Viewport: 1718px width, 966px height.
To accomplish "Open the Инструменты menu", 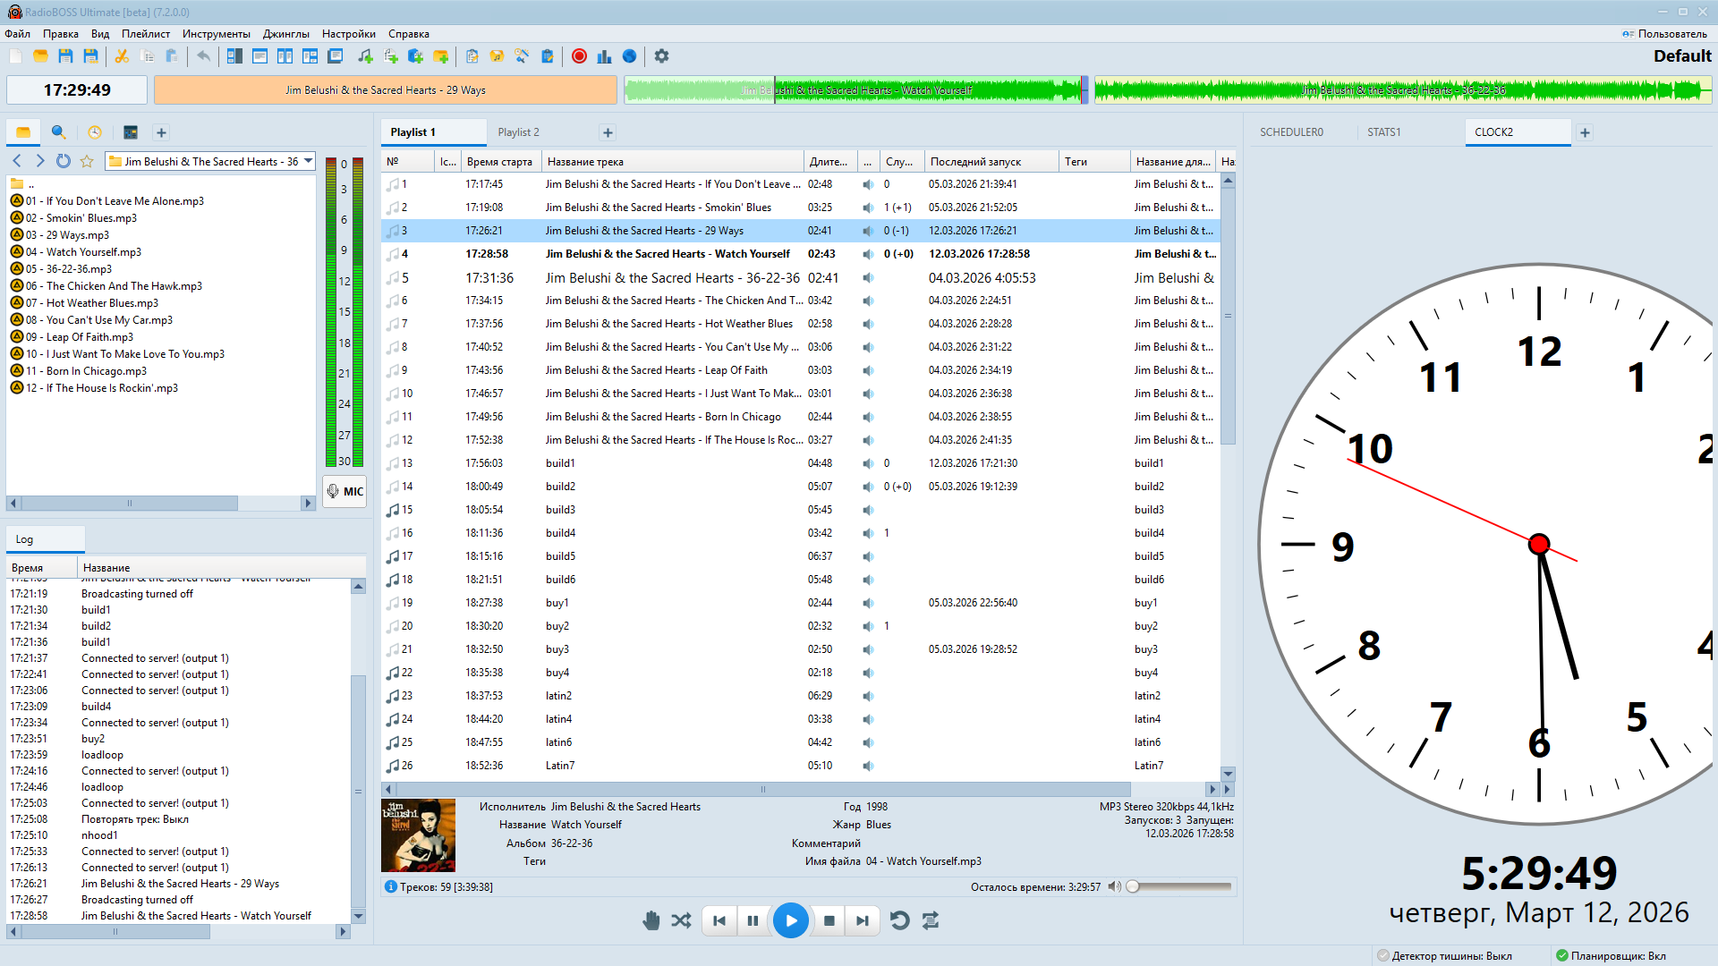I will (216, 34).
